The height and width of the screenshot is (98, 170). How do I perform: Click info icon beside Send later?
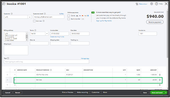[x=44, y=21]
